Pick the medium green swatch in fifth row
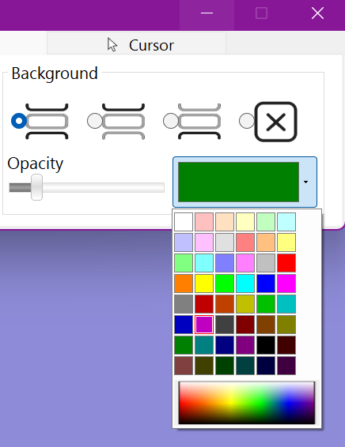This screenshot has height=447, width=345. 266,304
